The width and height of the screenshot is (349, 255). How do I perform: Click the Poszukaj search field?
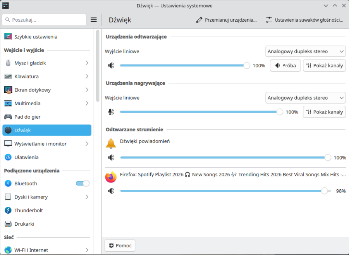(44, 20)
